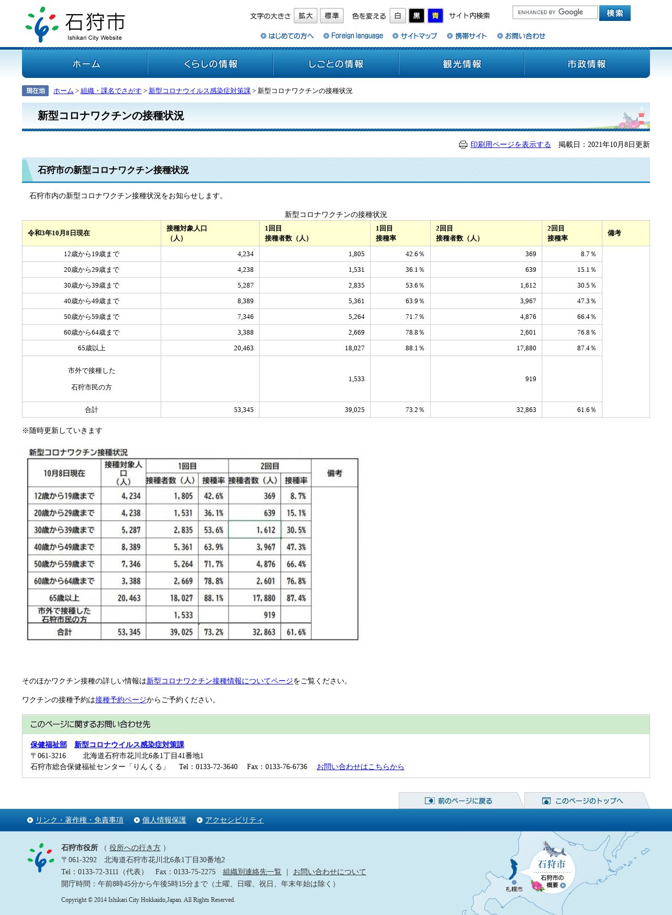Open 組織別連絡先一覧 link
This screenshot has height=915, width=672.
(252, 872)
